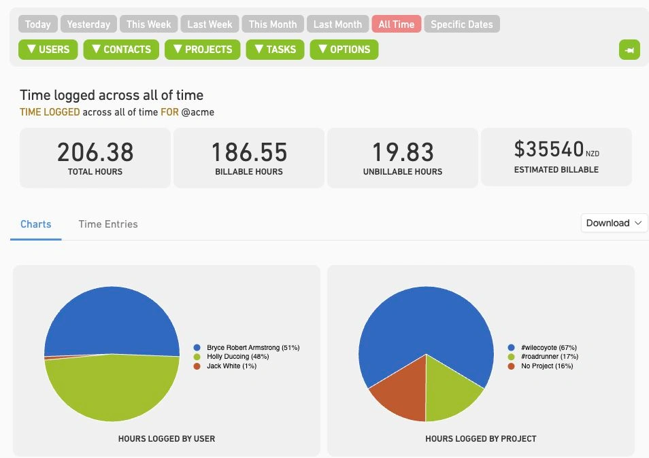
Task: Select the Today date filter
Action: [37, 24]
